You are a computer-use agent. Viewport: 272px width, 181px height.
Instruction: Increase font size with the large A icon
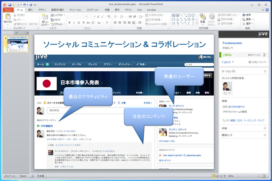point(98,17)
